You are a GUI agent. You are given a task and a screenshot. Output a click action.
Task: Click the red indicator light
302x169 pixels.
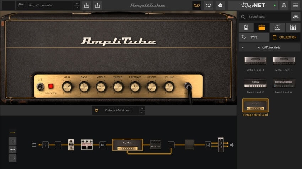(51, 86)
